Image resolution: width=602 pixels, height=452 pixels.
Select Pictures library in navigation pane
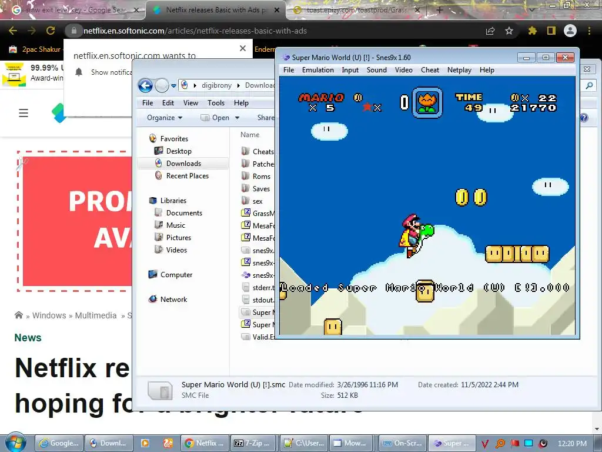(172, 237)
